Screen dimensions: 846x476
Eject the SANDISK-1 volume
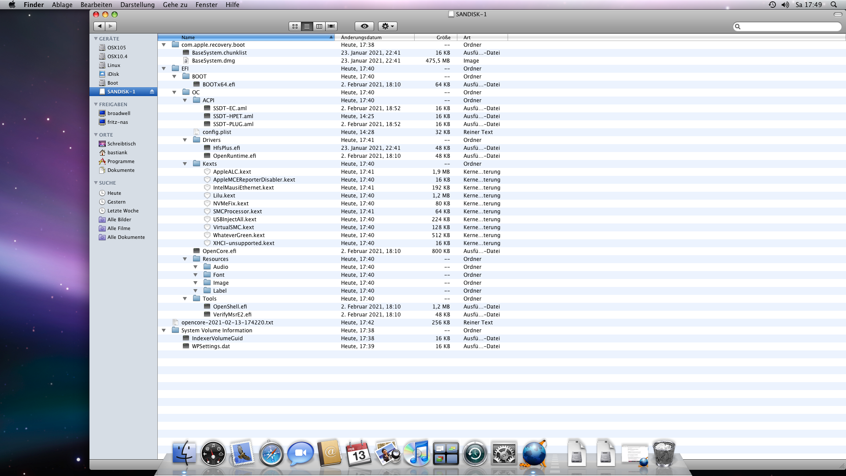point(152,92)
